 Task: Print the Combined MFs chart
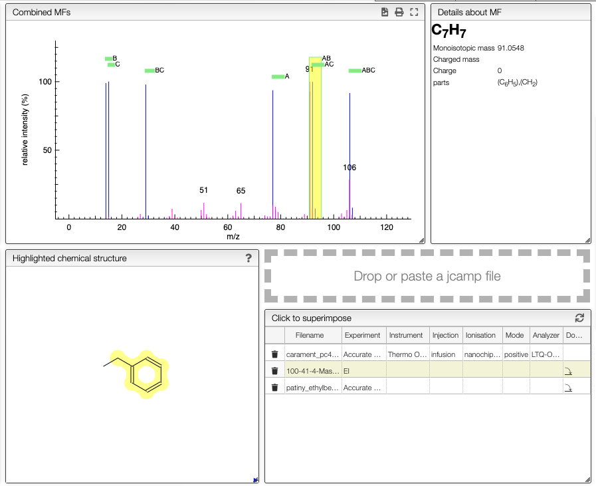coord(399,12)
